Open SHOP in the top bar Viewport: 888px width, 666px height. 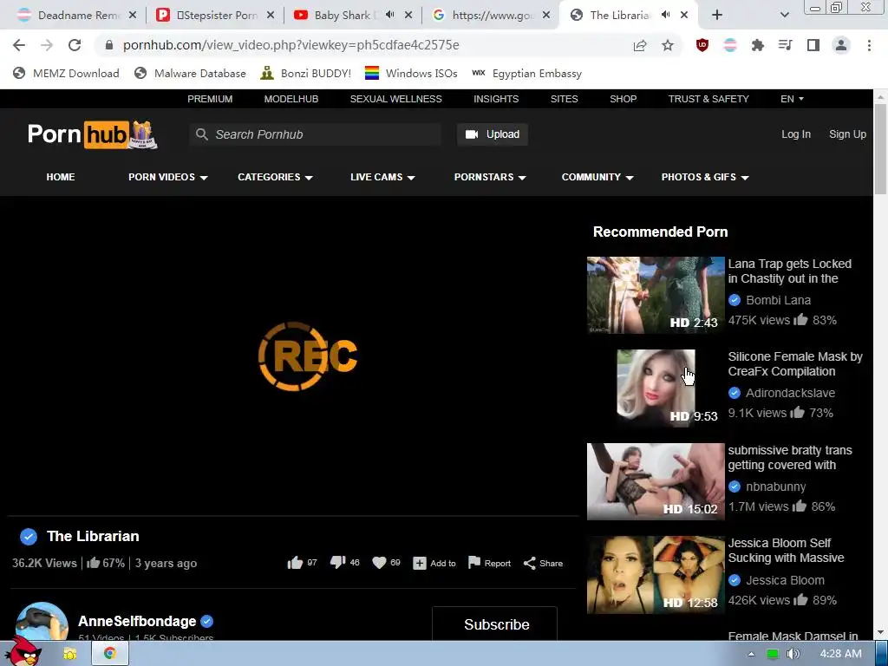(623, 99)
